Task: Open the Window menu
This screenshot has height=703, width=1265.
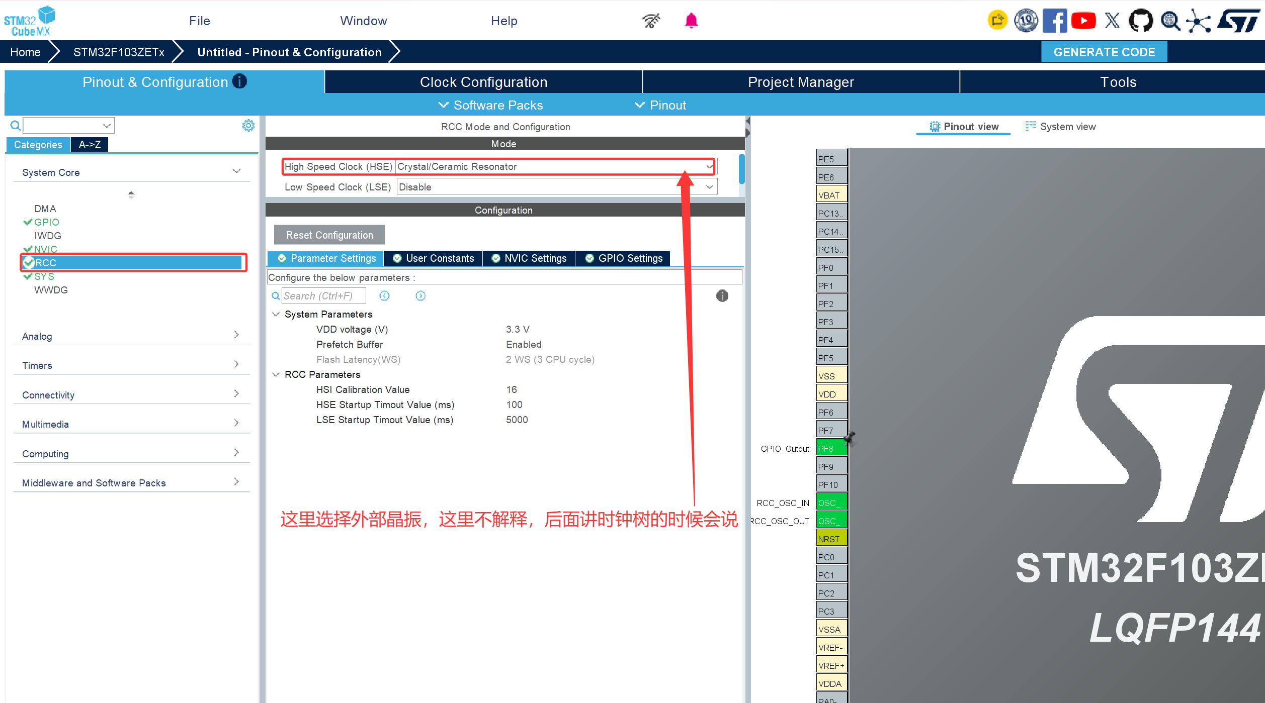Action: 364,21
